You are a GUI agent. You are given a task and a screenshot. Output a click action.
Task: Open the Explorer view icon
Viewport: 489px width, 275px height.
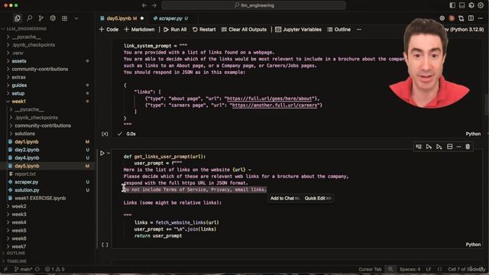tap(18, 18)
